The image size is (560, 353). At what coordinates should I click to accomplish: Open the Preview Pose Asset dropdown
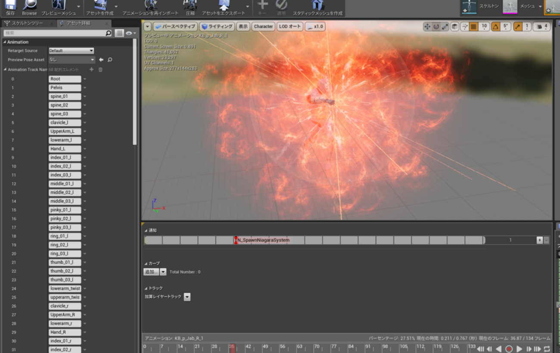[71, 60]
